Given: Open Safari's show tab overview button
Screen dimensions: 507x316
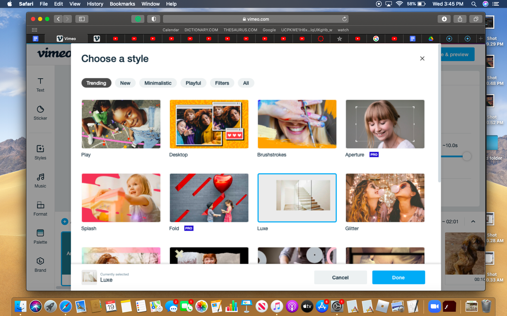Looking at the screenshot, I should [x=476, y=19].
